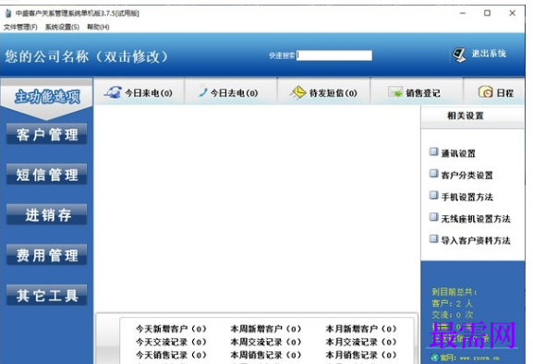Click the handset icon for 今日去电
This screenshot has height=364, width=533.
point(202,91)
